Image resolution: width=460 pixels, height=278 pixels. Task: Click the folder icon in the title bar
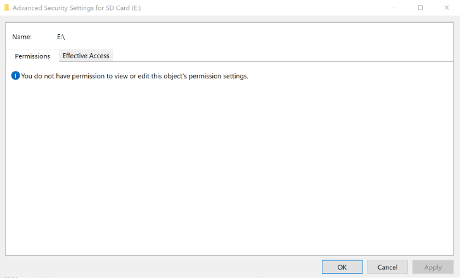pyautogui.click(x=6, y=8)
